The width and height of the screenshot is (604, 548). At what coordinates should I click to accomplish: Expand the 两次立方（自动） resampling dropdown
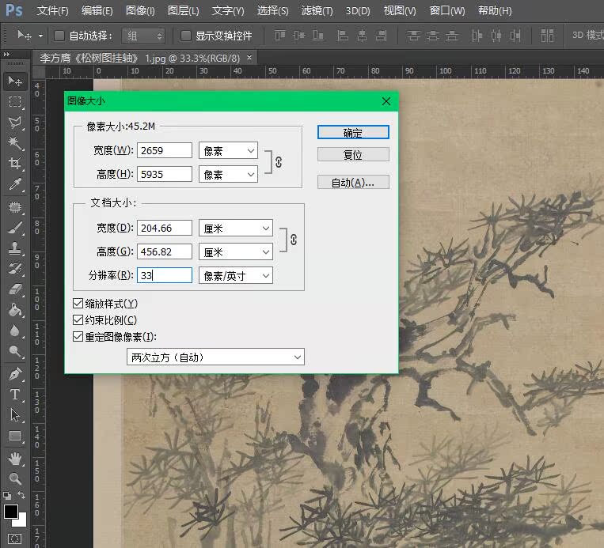point(215,357)
